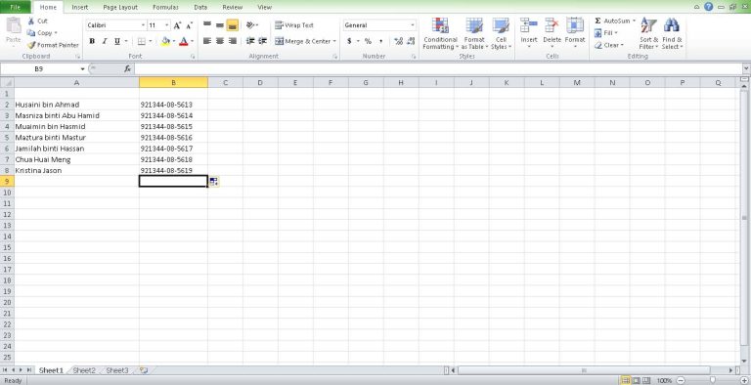The image size is (751, 385).
Task: Open Merge & Center dropdown arrow
Action: 334,41
